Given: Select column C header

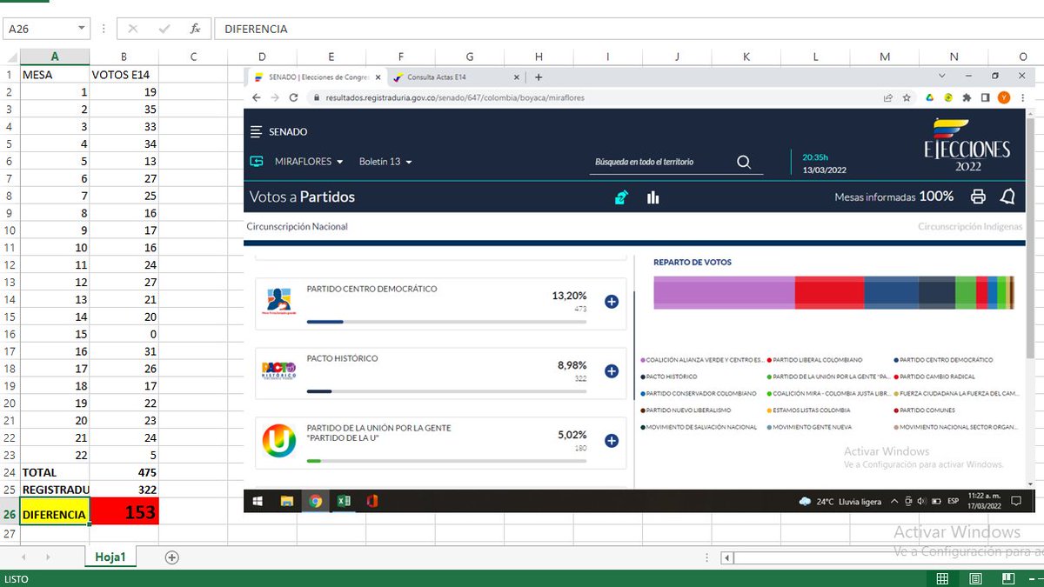Looking at the screenshot, I should [x=193, y=57].
